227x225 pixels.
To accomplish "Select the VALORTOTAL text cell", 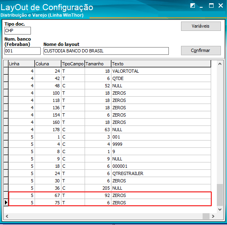I will pyautogui.click(x=161, y=71).
